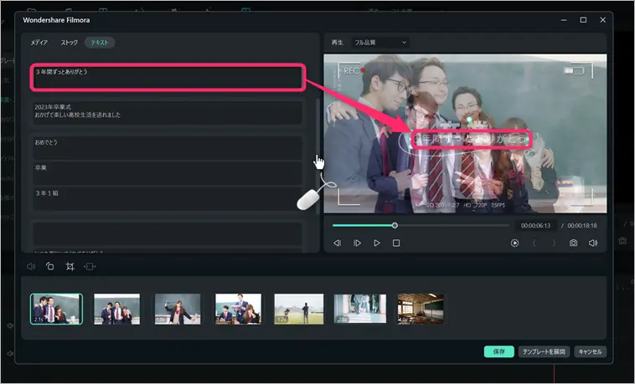Viewport: 635px width, 384px height.
Task: Select the first clip thumbnail labeled 2.1s
Action: click(56, 309)
